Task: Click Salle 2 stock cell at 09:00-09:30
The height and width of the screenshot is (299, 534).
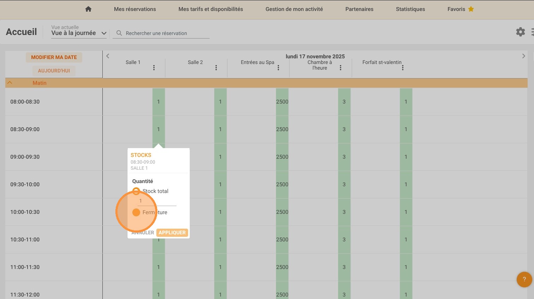Action: point(220,157)
